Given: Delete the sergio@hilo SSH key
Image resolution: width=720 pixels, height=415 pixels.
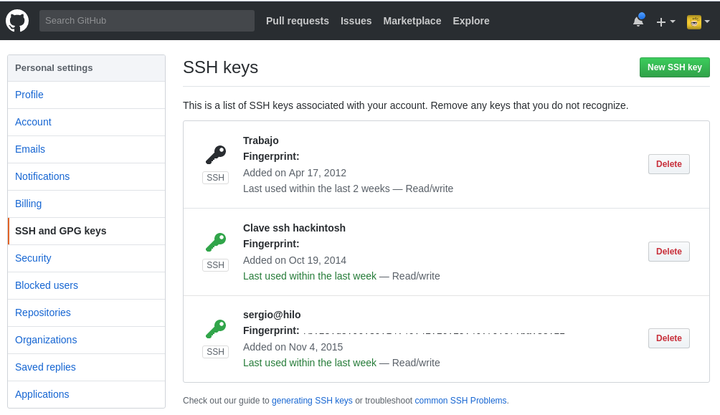Looking at the screenshot, I should 668,338.
